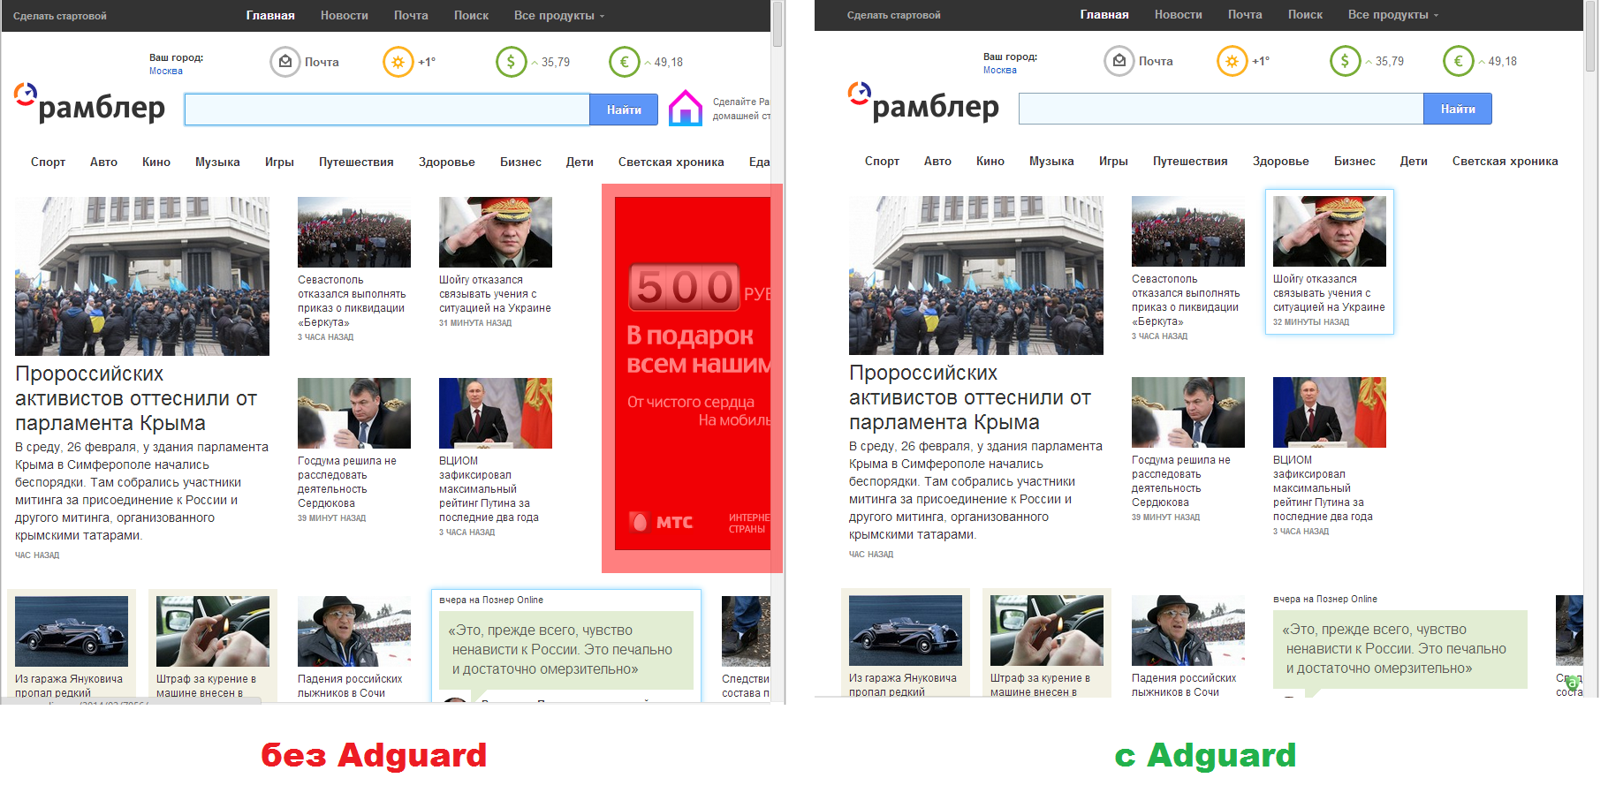This screenshot has width=1608, height=793.
Task: Click 'Москва' city link in right window
Action: [1000, 71]
